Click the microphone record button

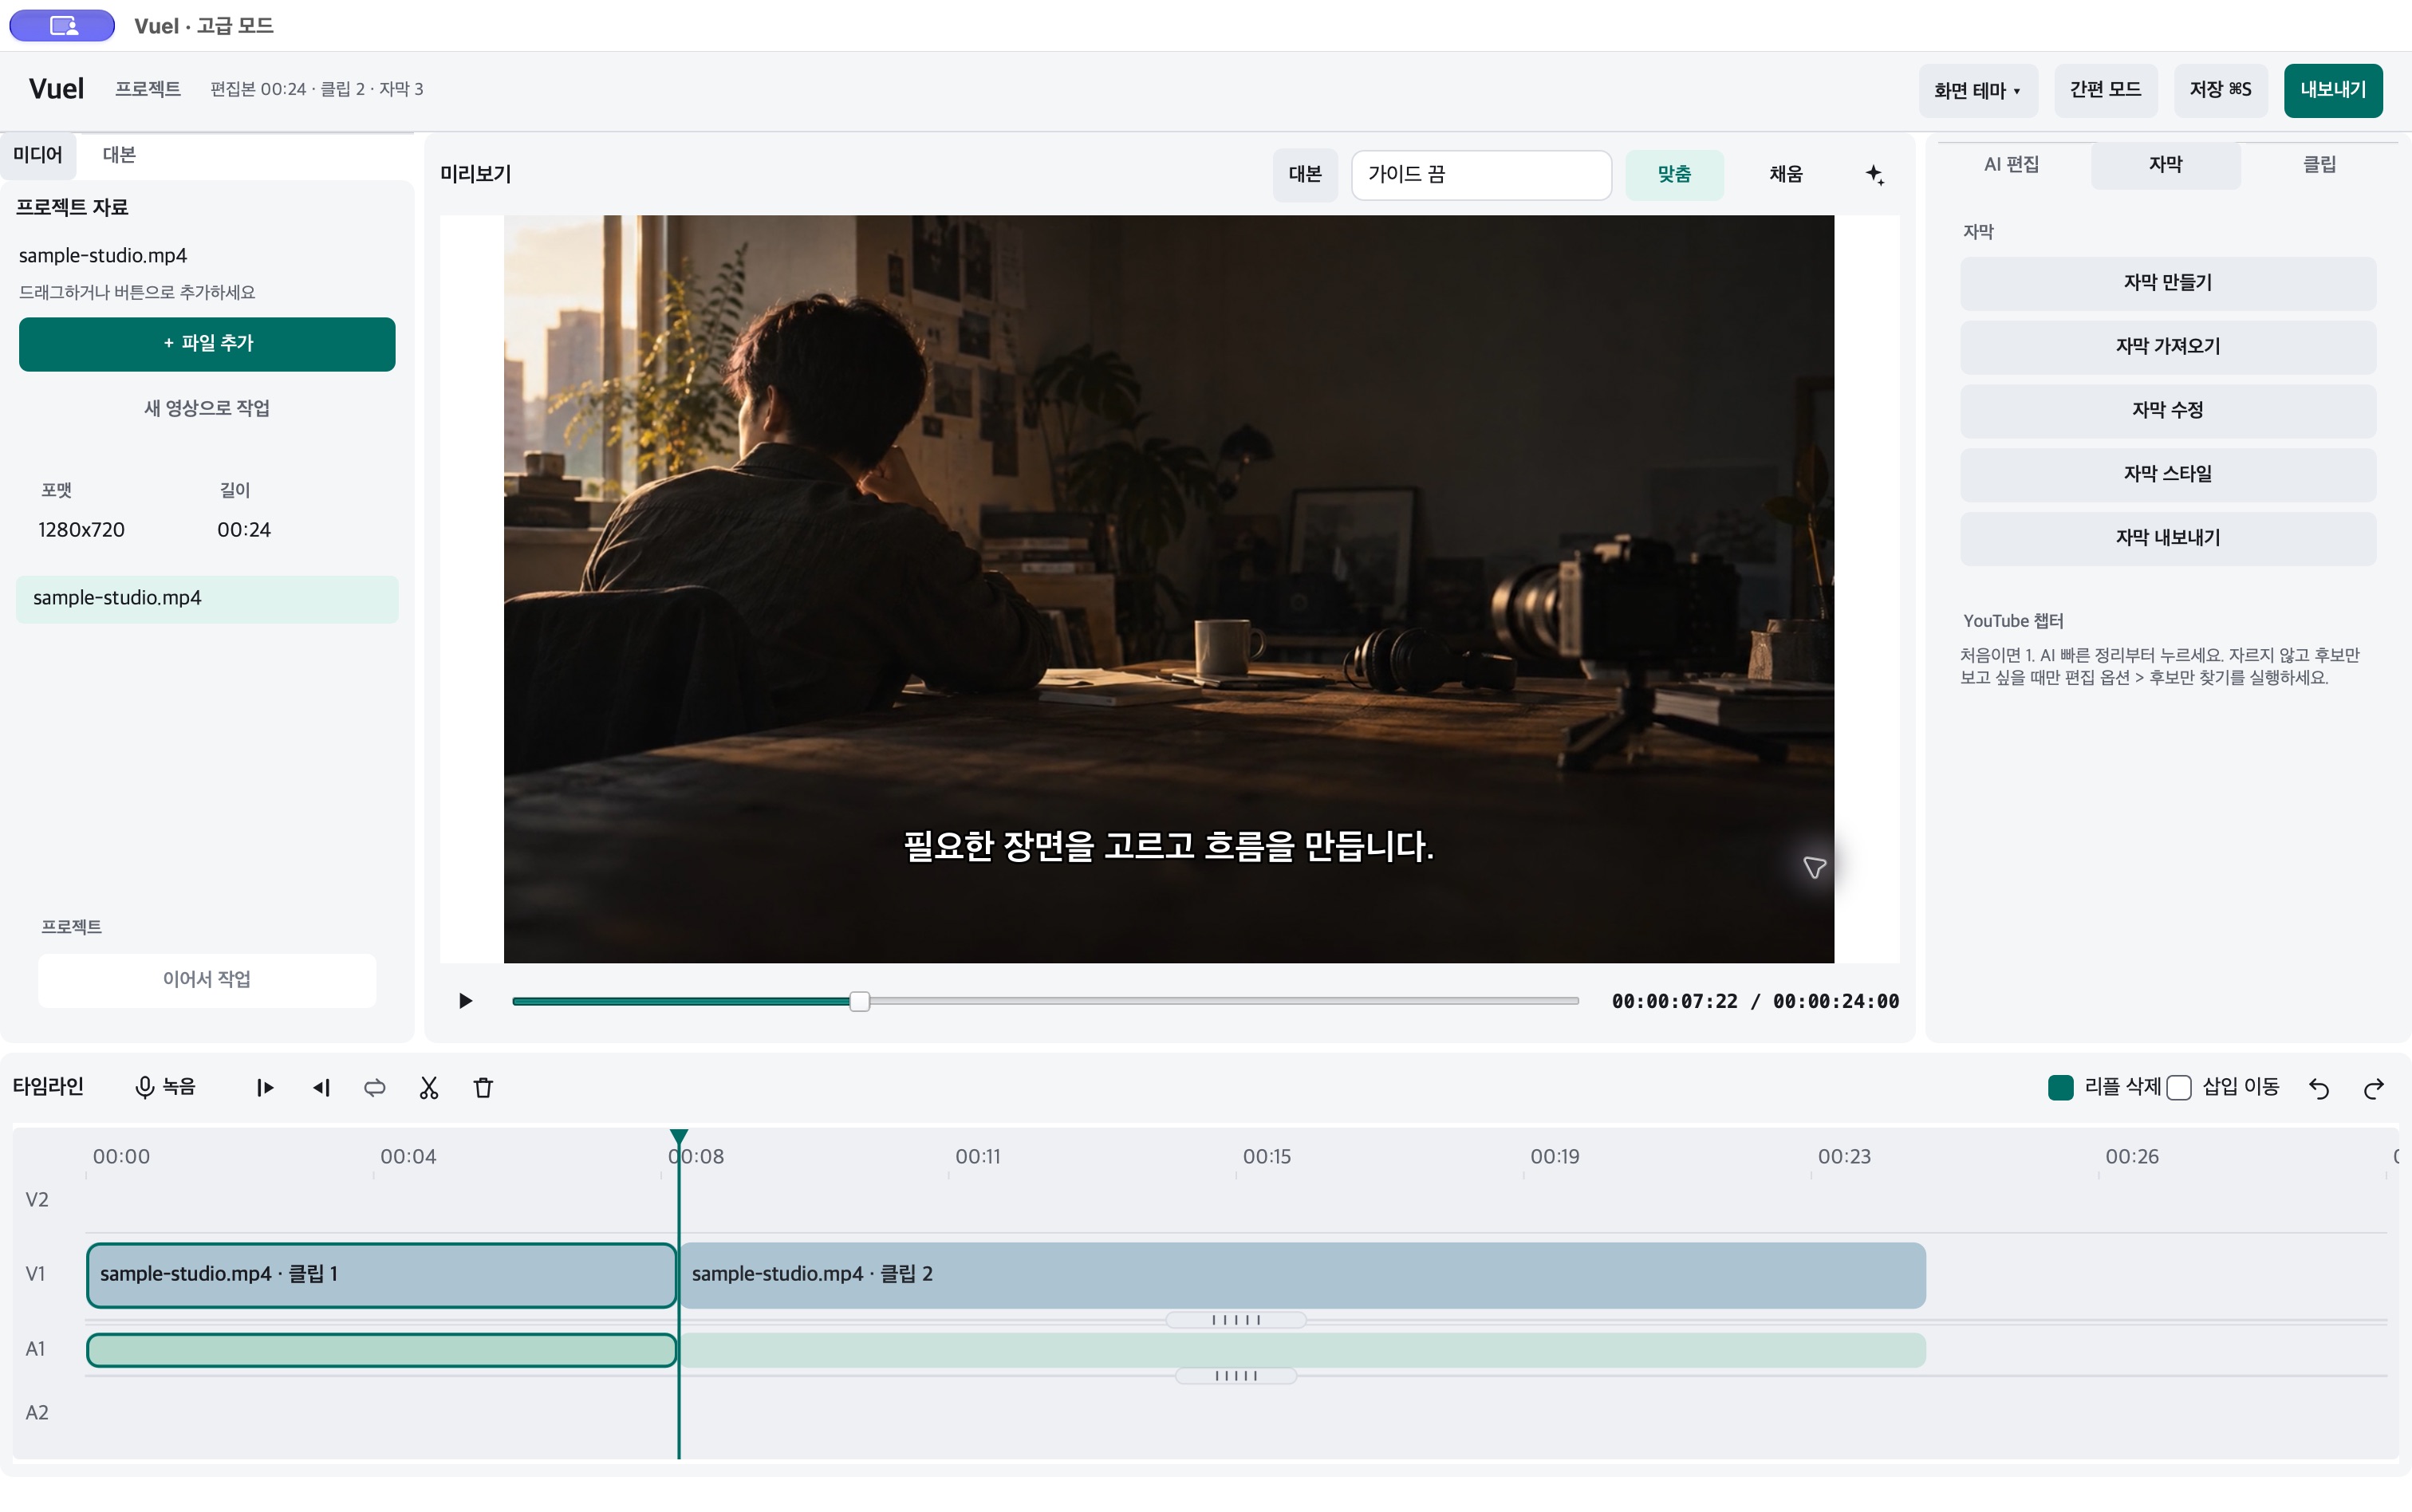pos(166,1087)
